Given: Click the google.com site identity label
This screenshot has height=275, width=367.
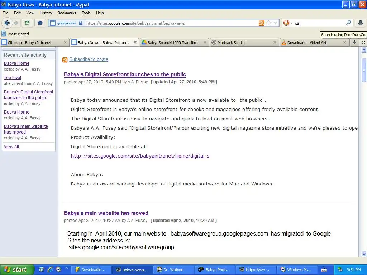Looking at the screenshot, I should (66, 23).
